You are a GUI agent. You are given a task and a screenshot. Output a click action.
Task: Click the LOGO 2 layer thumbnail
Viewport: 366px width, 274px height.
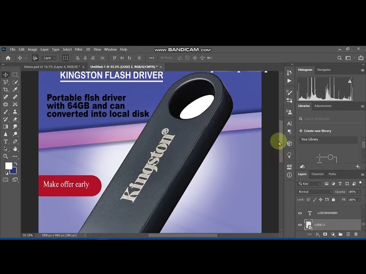[309, 225]
